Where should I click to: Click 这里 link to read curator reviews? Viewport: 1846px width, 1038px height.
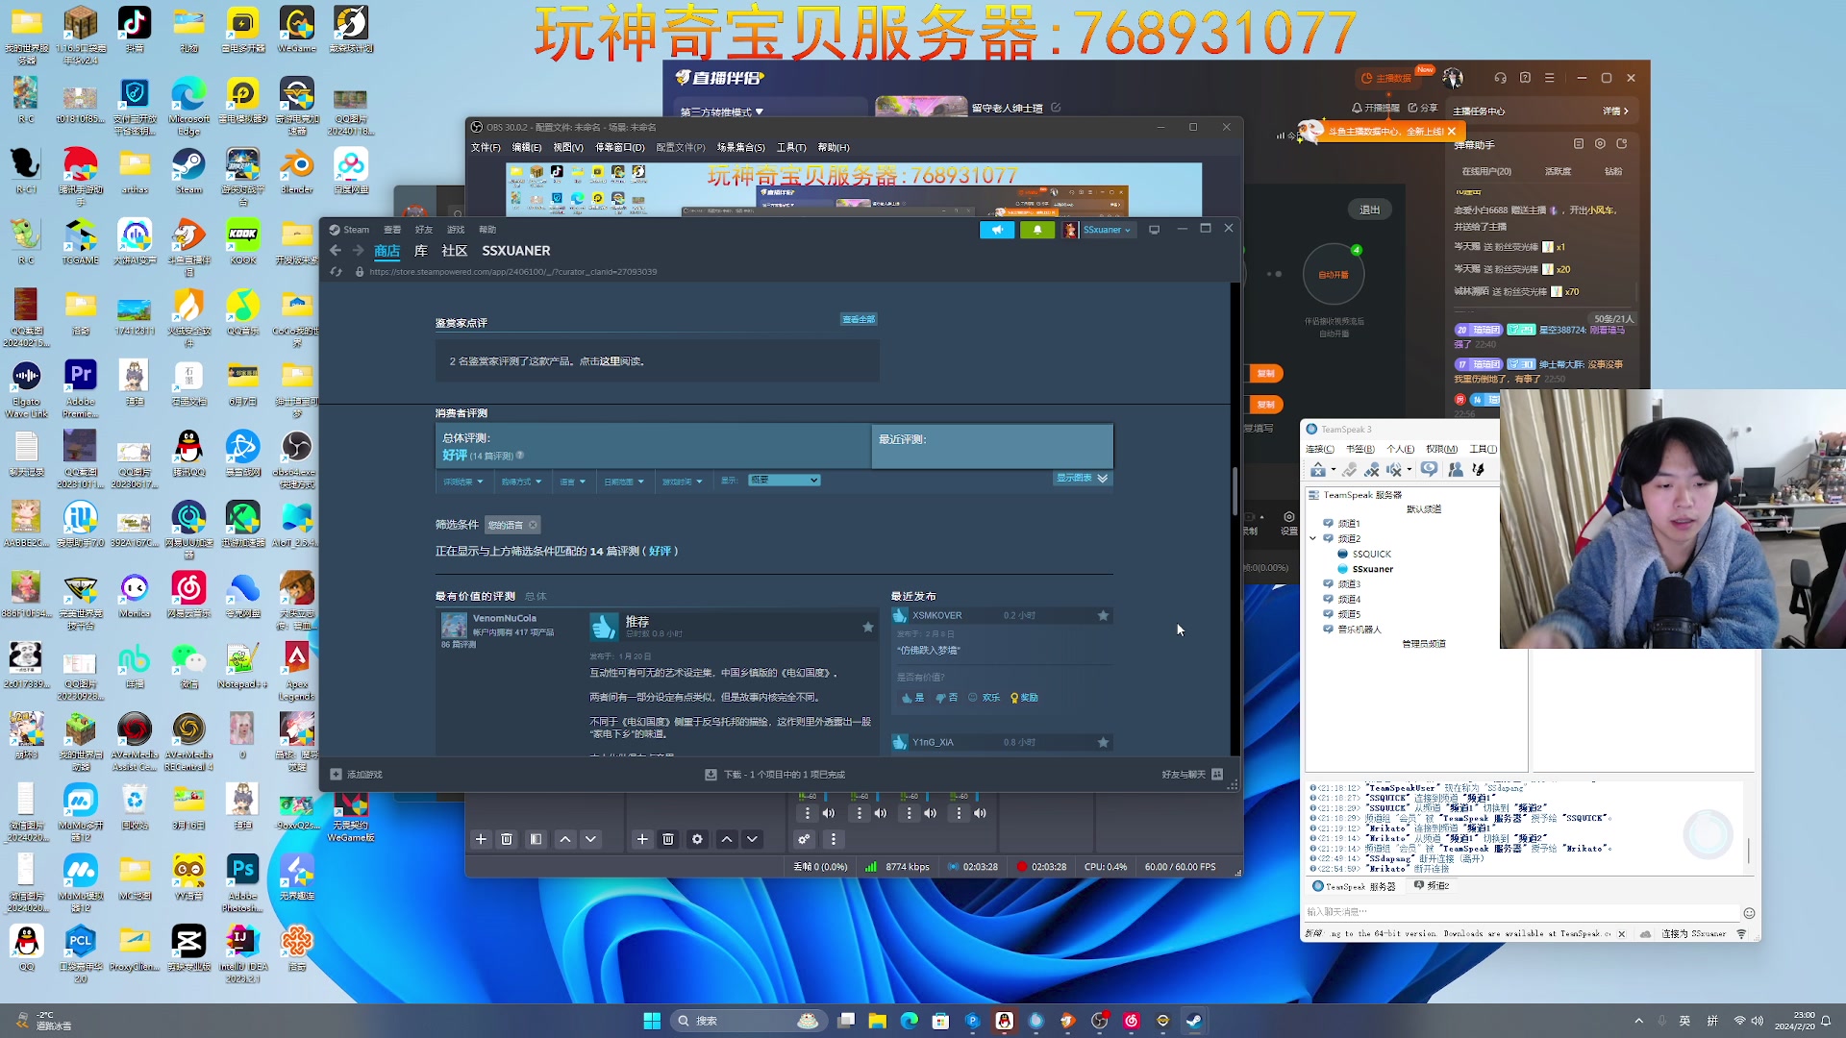pyautogui.click(x=611, y=361)
